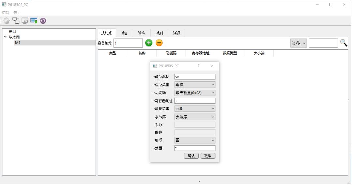
Task: Collapse the 以太网 tree node
Action: point(5,37)
